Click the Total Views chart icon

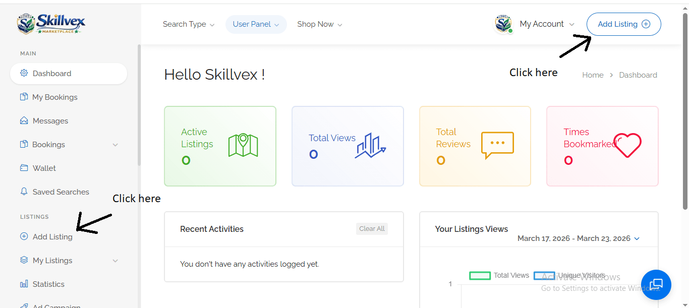coord(370,146)
